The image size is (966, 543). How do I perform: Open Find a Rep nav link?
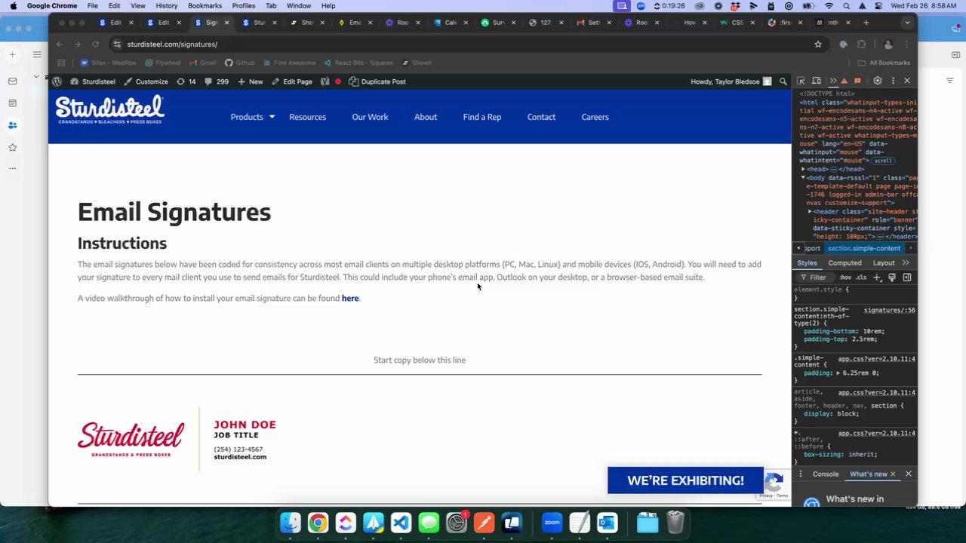482,117
